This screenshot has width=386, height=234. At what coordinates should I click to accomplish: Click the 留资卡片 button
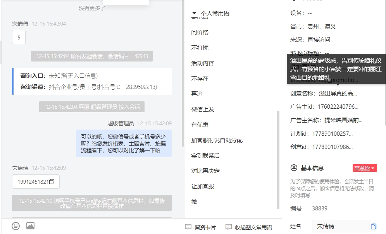point(200,227)
